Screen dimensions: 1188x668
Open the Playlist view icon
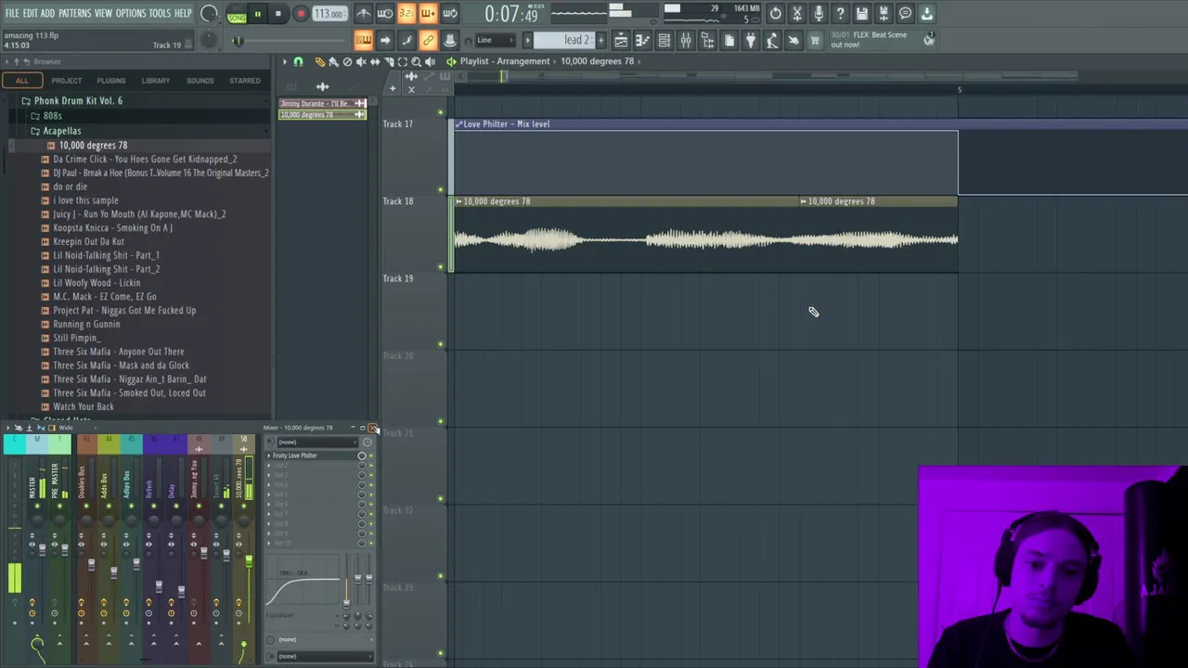(x=621, y=40)
